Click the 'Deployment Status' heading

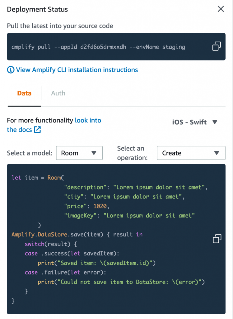(37, 9)
